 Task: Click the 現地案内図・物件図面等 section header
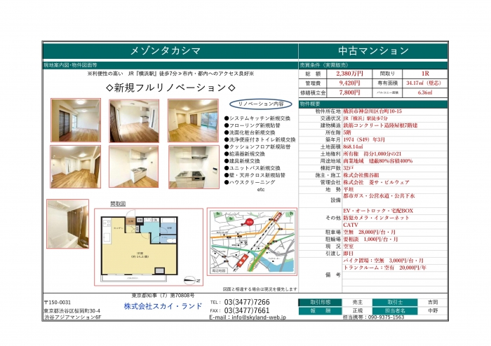tap(170, 65)
